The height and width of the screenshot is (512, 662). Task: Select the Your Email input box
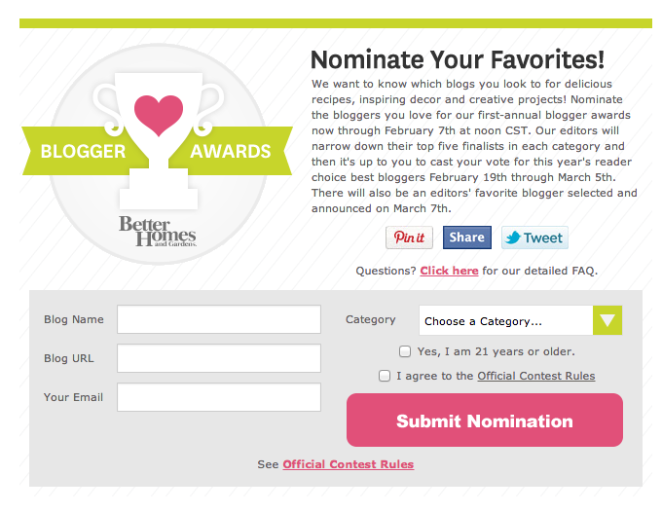219,397
